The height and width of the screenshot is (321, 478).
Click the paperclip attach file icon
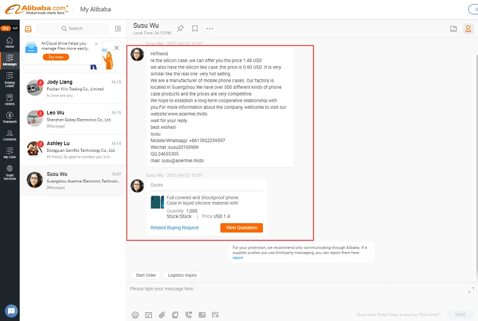click(x=162, y=315)
